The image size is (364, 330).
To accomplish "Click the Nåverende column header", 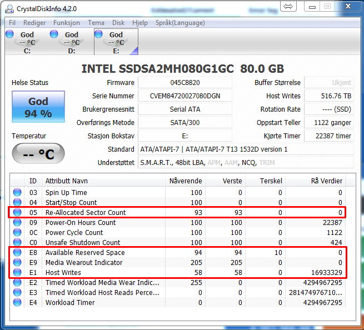I will pyautogui.click(x=185, y=181).
